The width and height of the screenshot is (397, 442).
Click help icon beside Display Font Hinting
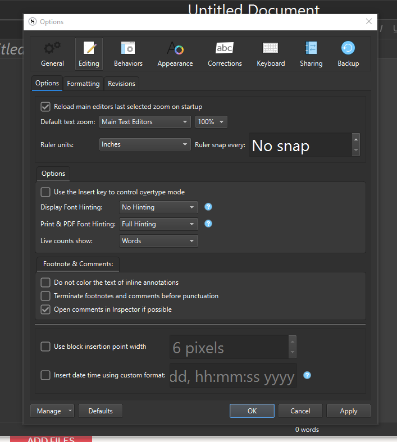(208, 207)
